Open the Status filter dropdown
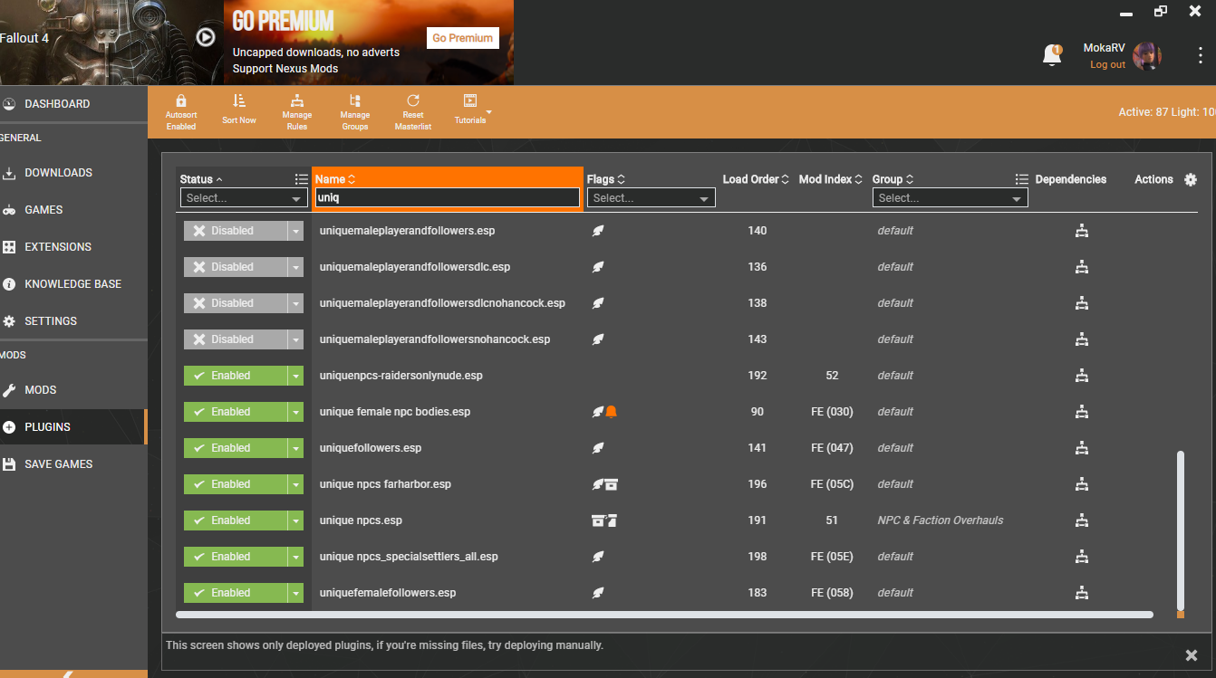This screenshot has height=678, width=1216. click(245, 198)
